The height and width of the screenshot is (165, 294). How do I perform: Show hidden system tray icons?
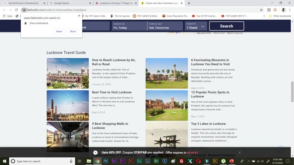(x=249, y=161)
